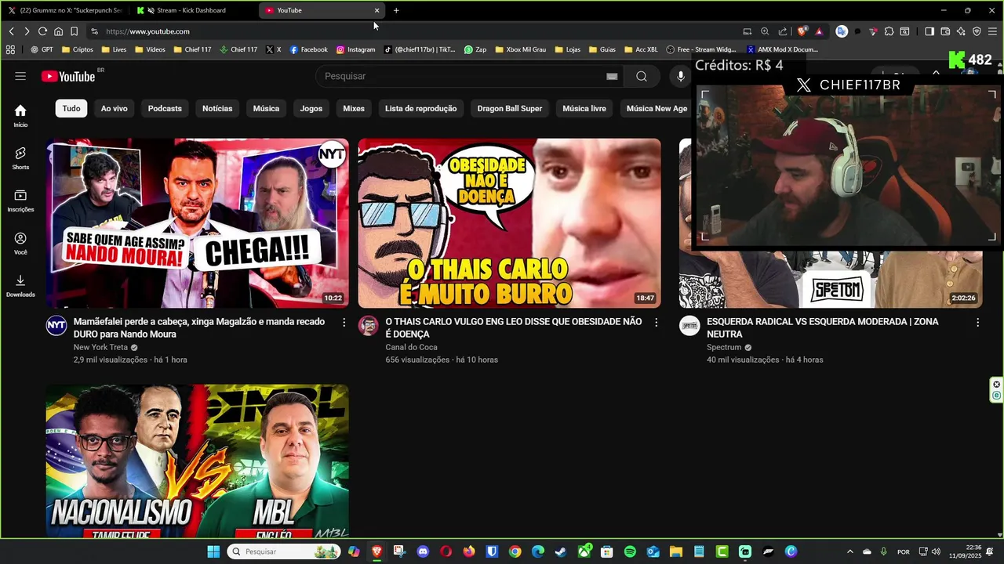The height and width of the screenshot is (564, 1004).
Task: Click the translate extension icon
Action: [x=842, y=31]
